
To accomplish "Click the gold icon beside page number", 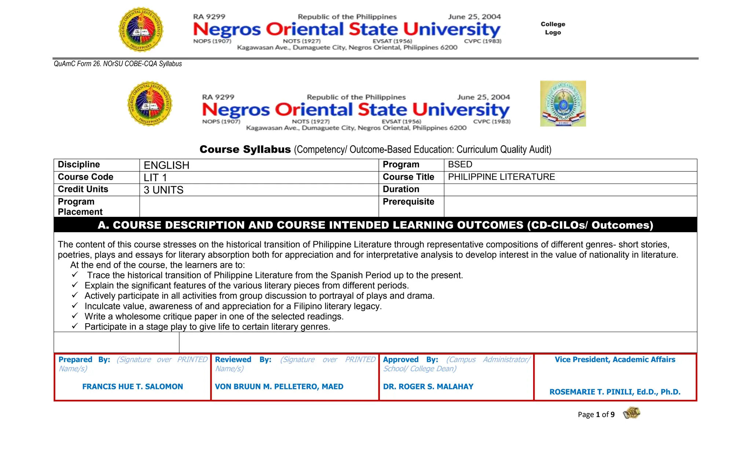I will [x=631, y=413].
